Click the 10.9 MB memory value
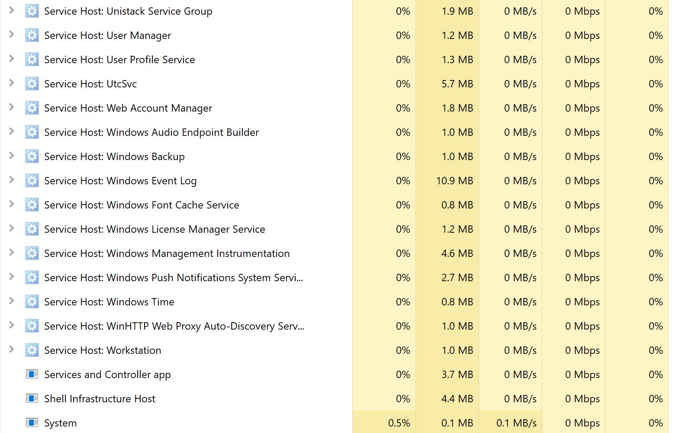689x433 pixels. [x=454, y=181]
